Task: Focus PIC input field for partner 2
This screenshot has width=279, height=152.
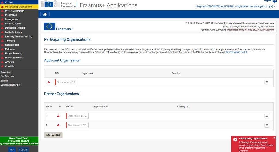Action: click(77, 125)
